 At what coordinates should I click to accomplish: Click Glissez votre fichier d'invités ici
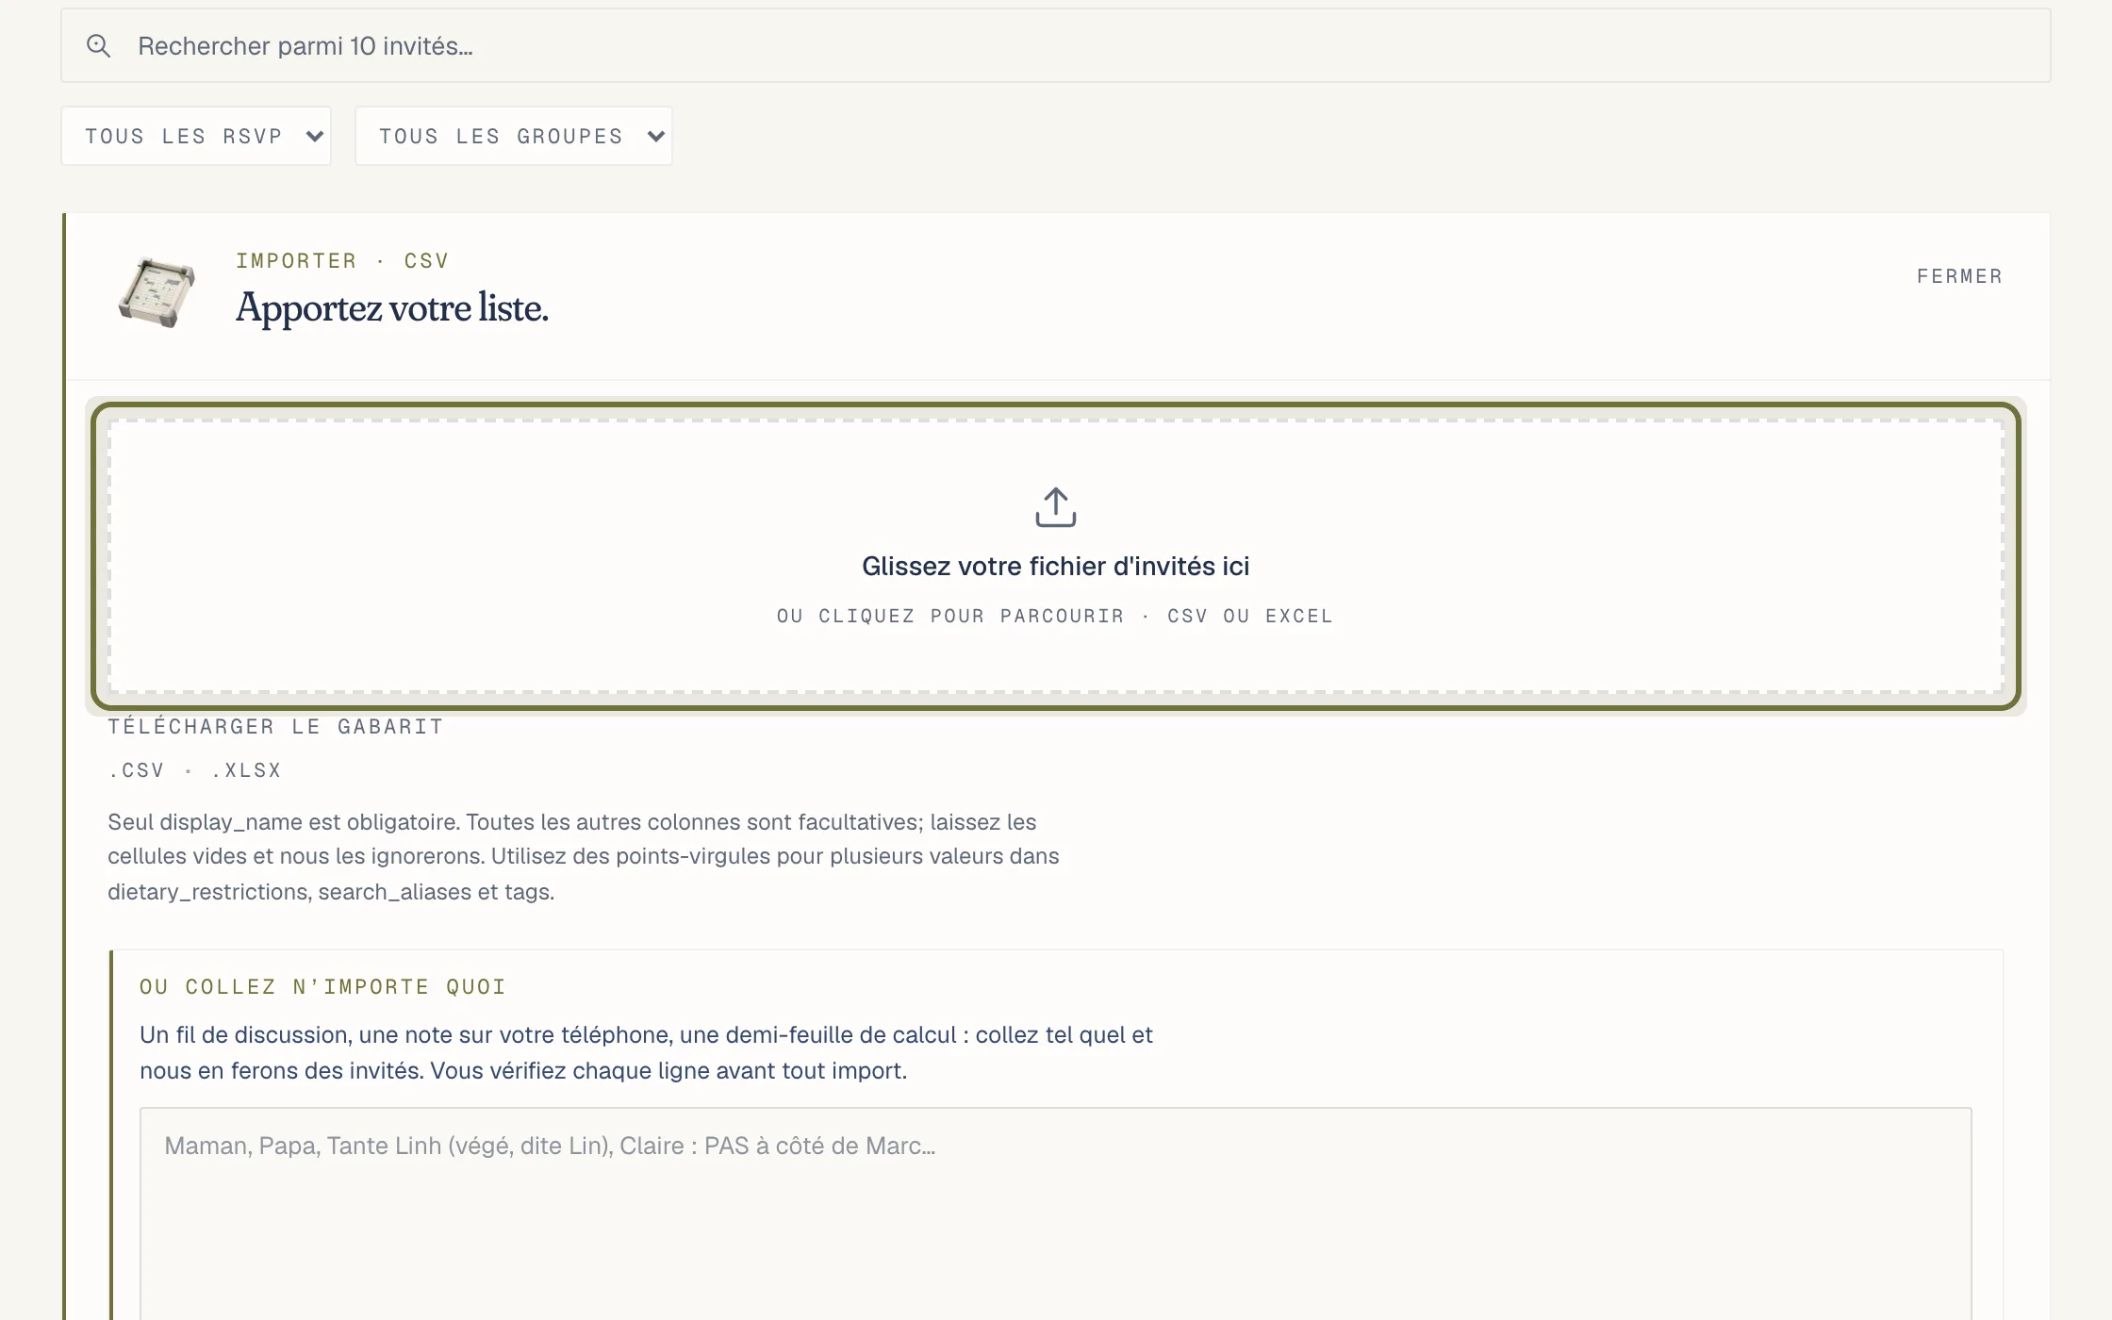point(1055,566)
